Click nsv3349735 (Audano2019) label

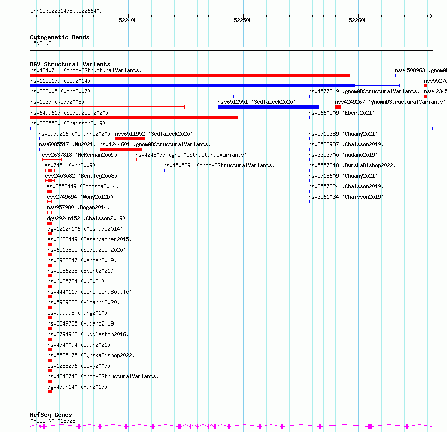coord(82,323)
